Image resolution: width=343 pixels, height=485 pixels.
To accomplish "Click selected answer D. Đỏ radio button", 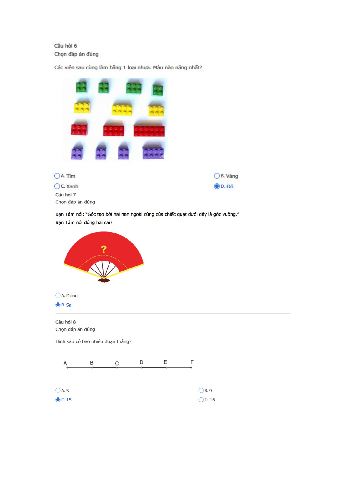I will (x=217, y=186).
